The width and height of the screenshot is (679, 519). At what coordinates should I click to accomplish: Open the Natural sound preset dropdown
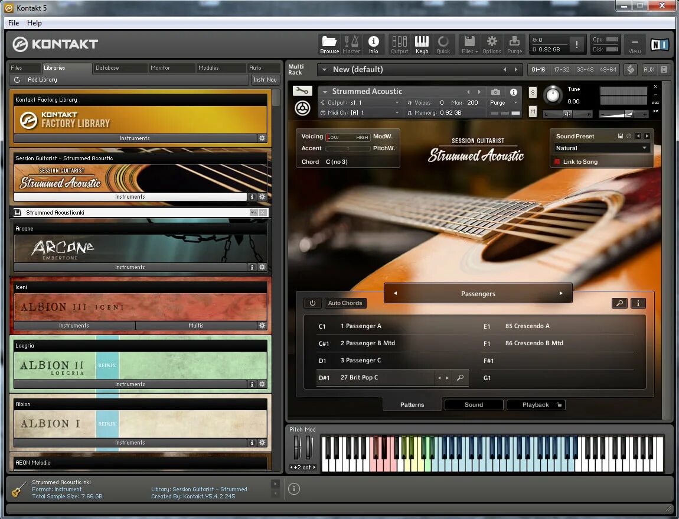601,148
